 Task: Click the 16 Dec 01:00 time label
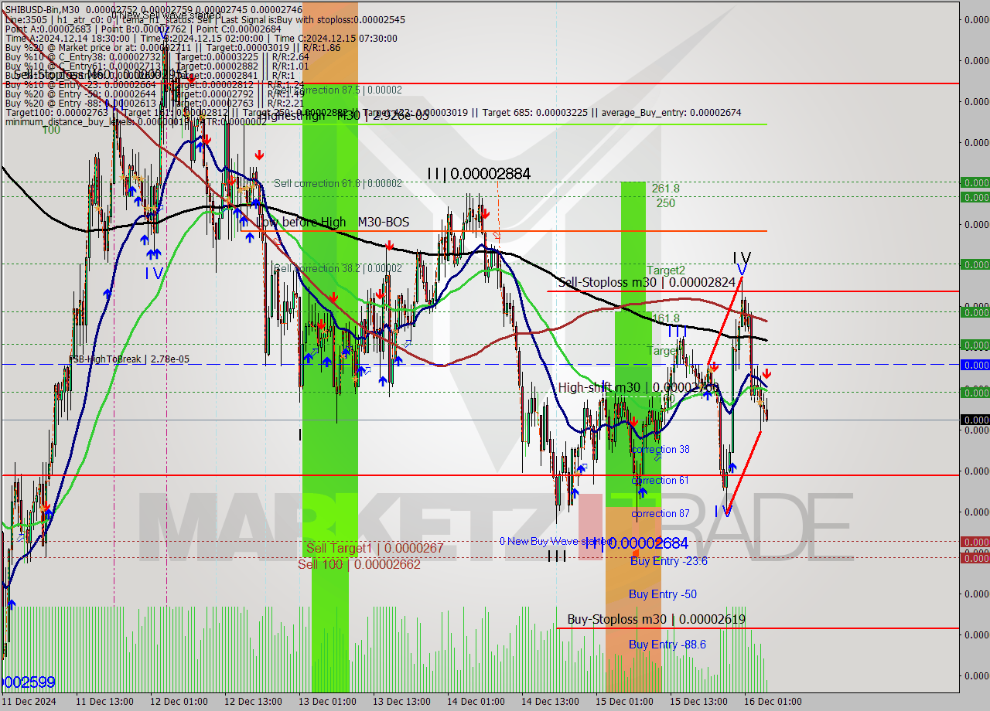773,702
